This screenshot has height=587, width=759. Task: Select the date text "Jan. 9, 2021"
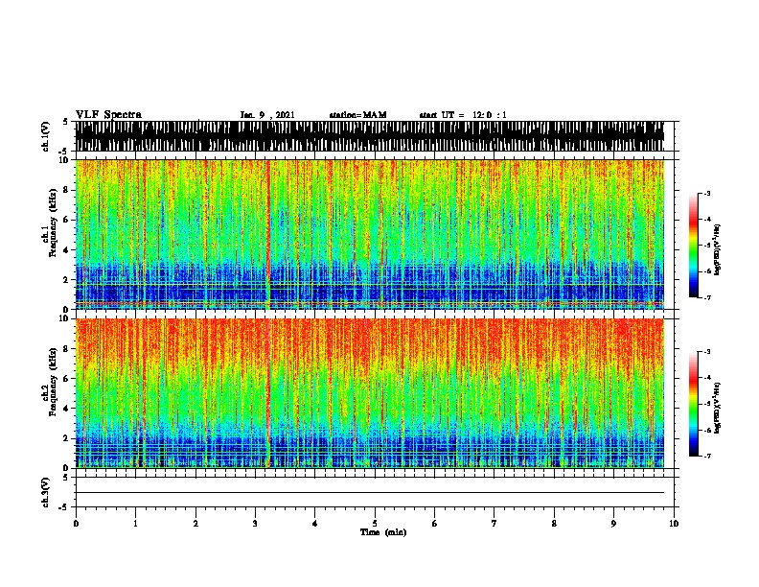pyautogui.click(x=267, y=115)
